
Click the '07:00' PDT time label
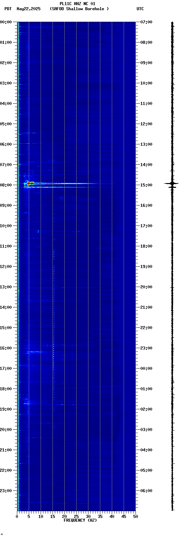point(6,165)
